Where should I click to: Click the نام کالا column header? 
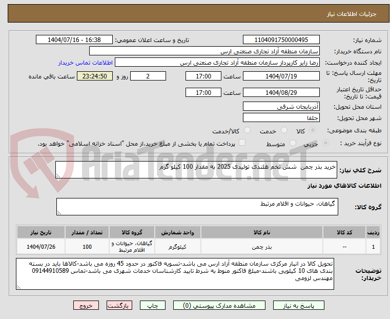[262, 232]
